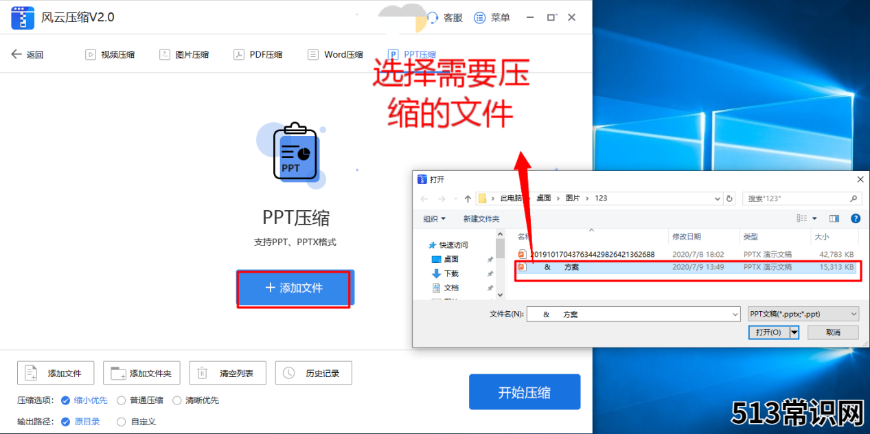Select the PPT压缩 tab
The width and height of the screenshot is (870, 434).
411,55
